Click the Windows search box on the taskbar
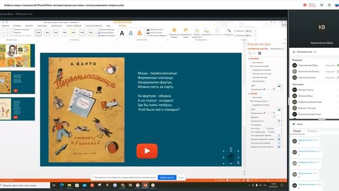Screen dimensions: 339x191 pyautogui.click(x=25, y=185)
